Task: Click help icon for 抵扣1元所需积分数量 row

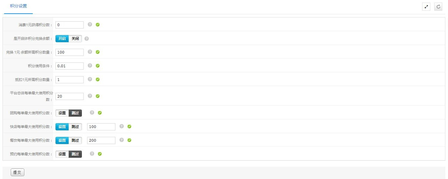Action: click(90, 79)
